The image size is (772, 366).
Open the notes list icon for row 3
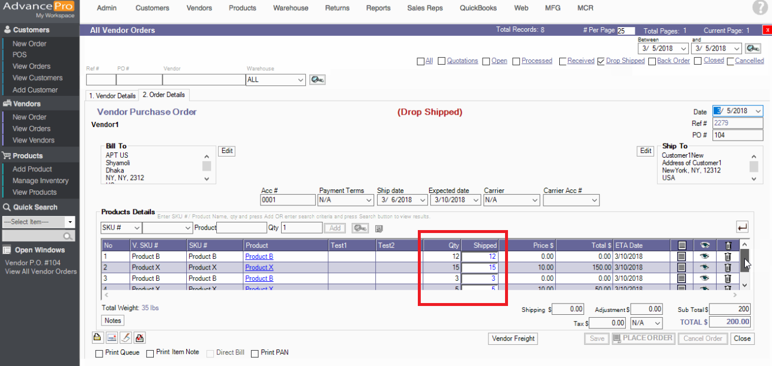[682, 278]
